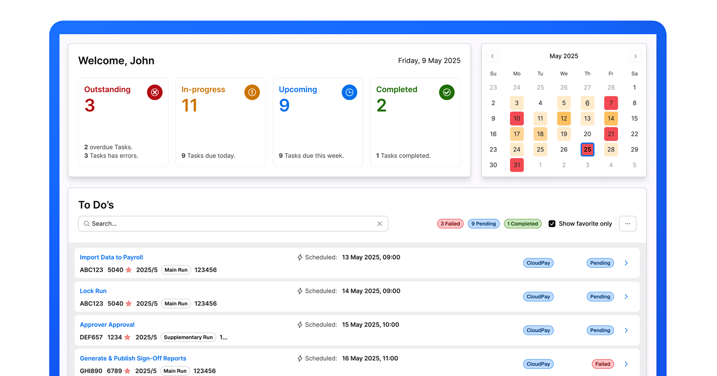The width and height of the screenshot is (717, 376).
Task: Select red May 10 on calendar
Action: pos(517,118)
